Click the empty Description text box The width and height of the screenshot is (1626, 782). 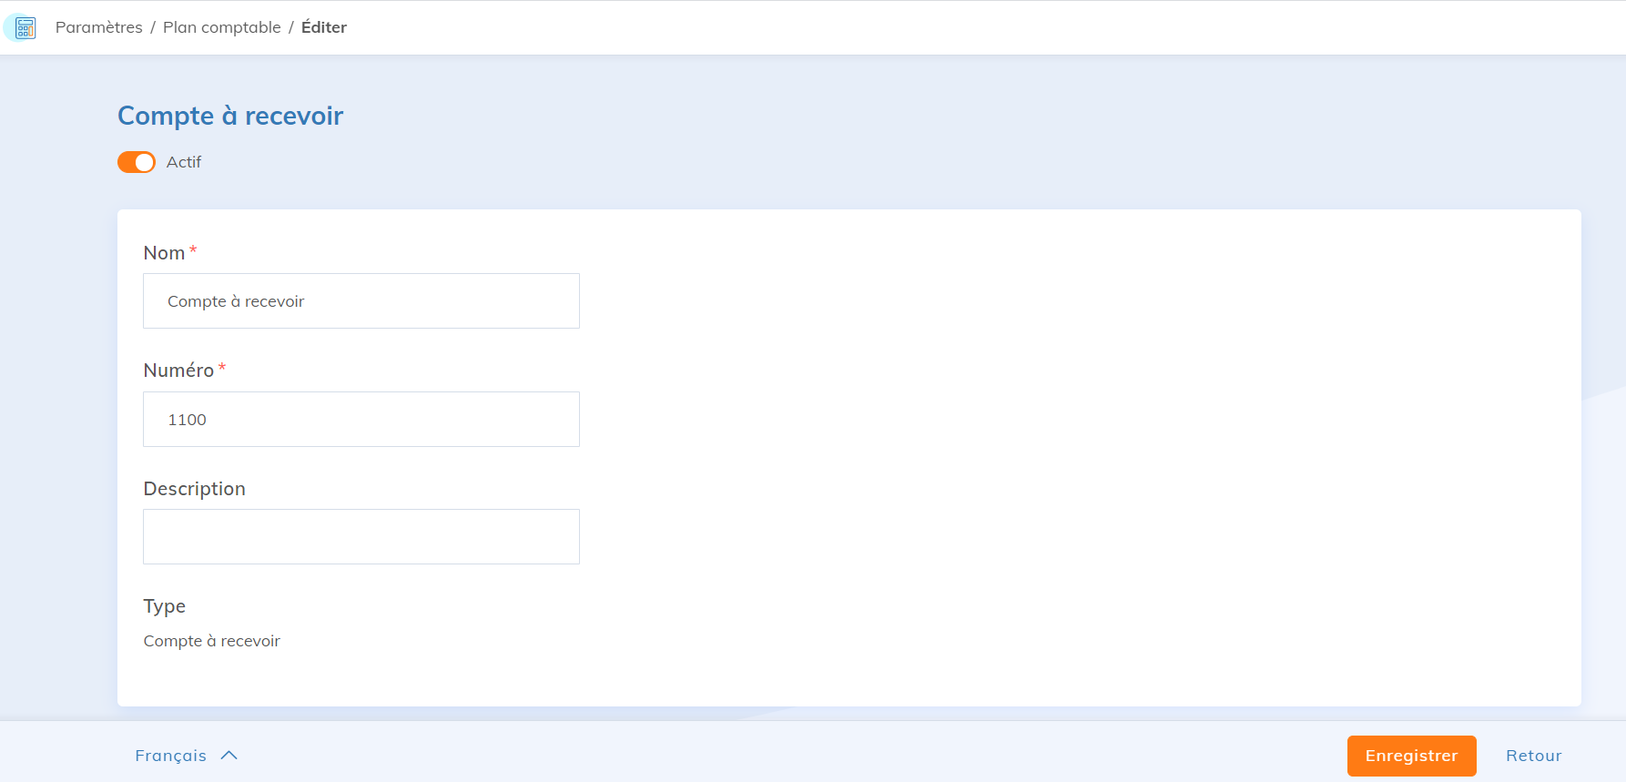pyautogui.click(x=361, y=536)
